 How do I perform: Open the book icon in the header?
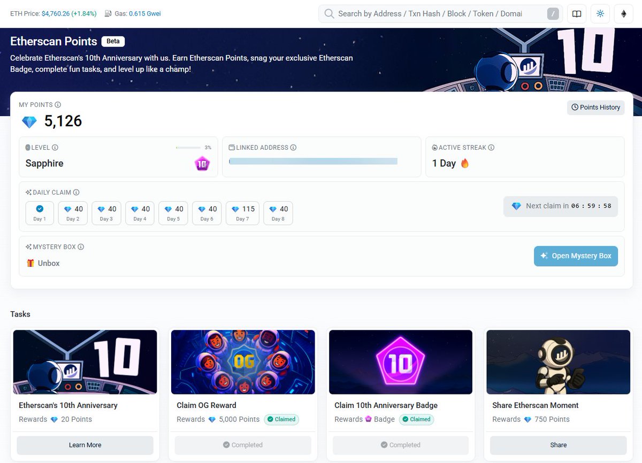pos(577,14)
